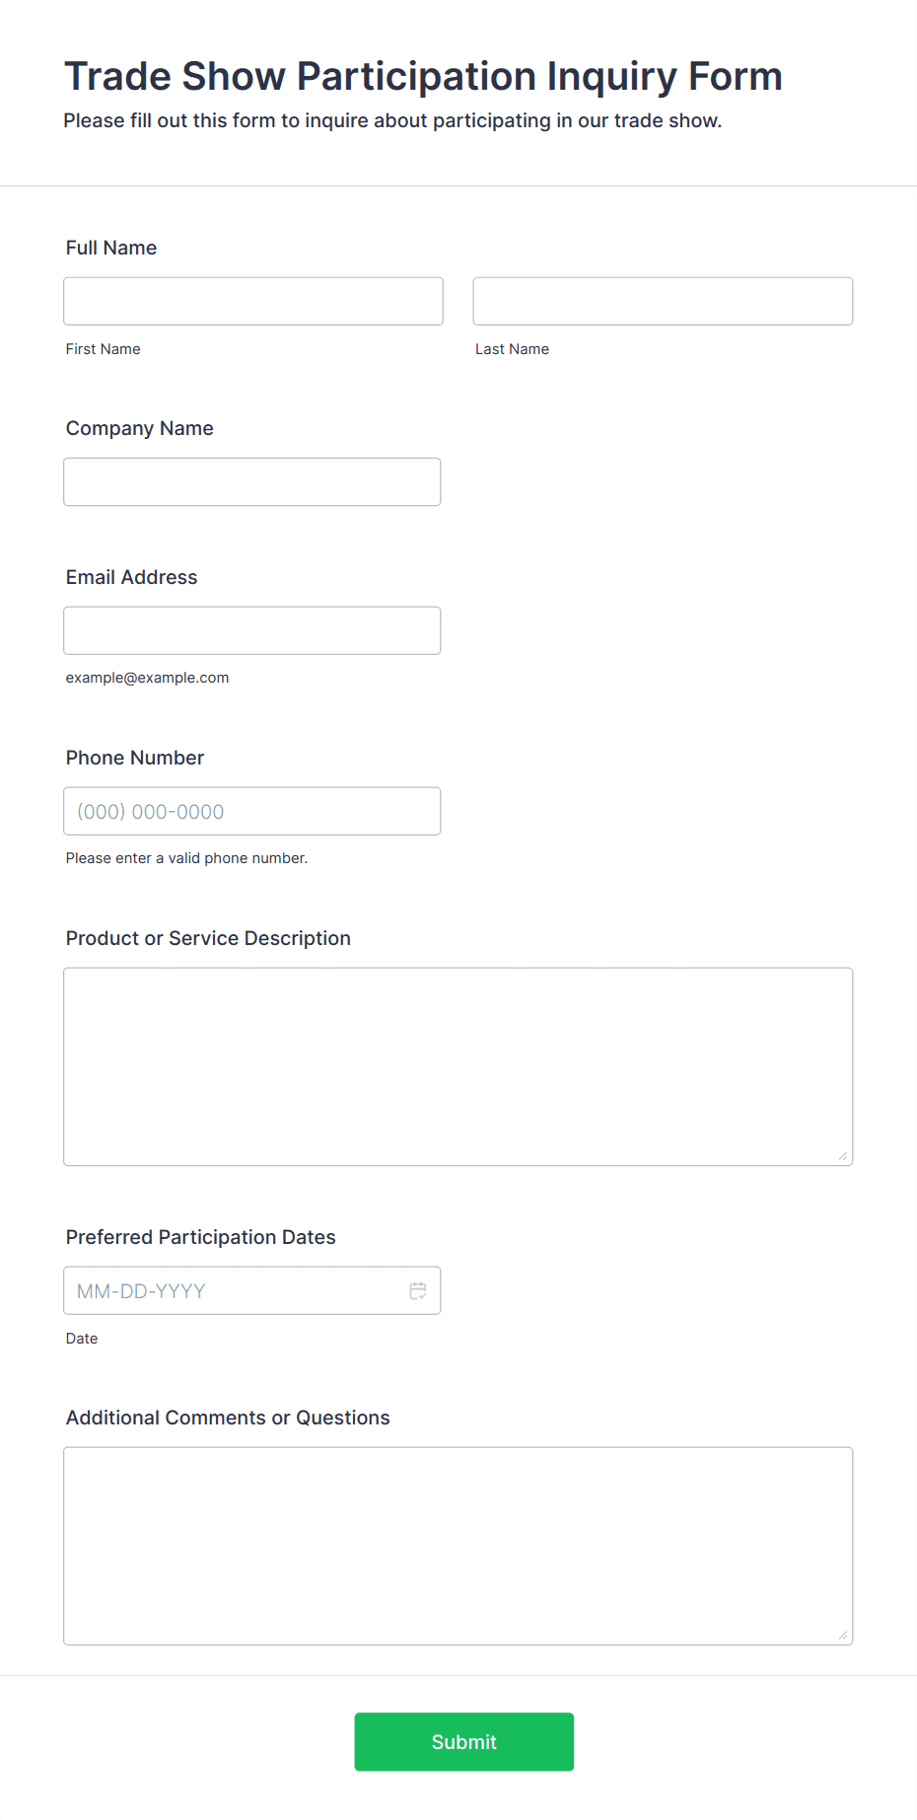The height and width of the screenshot is (1820, 917).
Task: Click the example@example.com hint text
Action: pyautogui.click(x=148, y=678)
